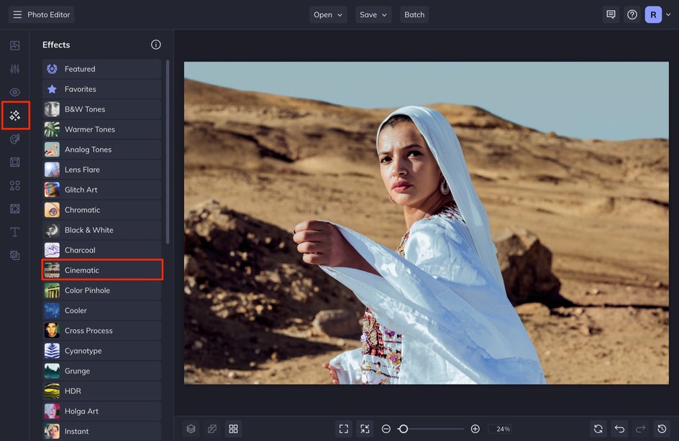679x441 pixels.
Task: Open the history clock icon
Action: [x=662, y=429]
